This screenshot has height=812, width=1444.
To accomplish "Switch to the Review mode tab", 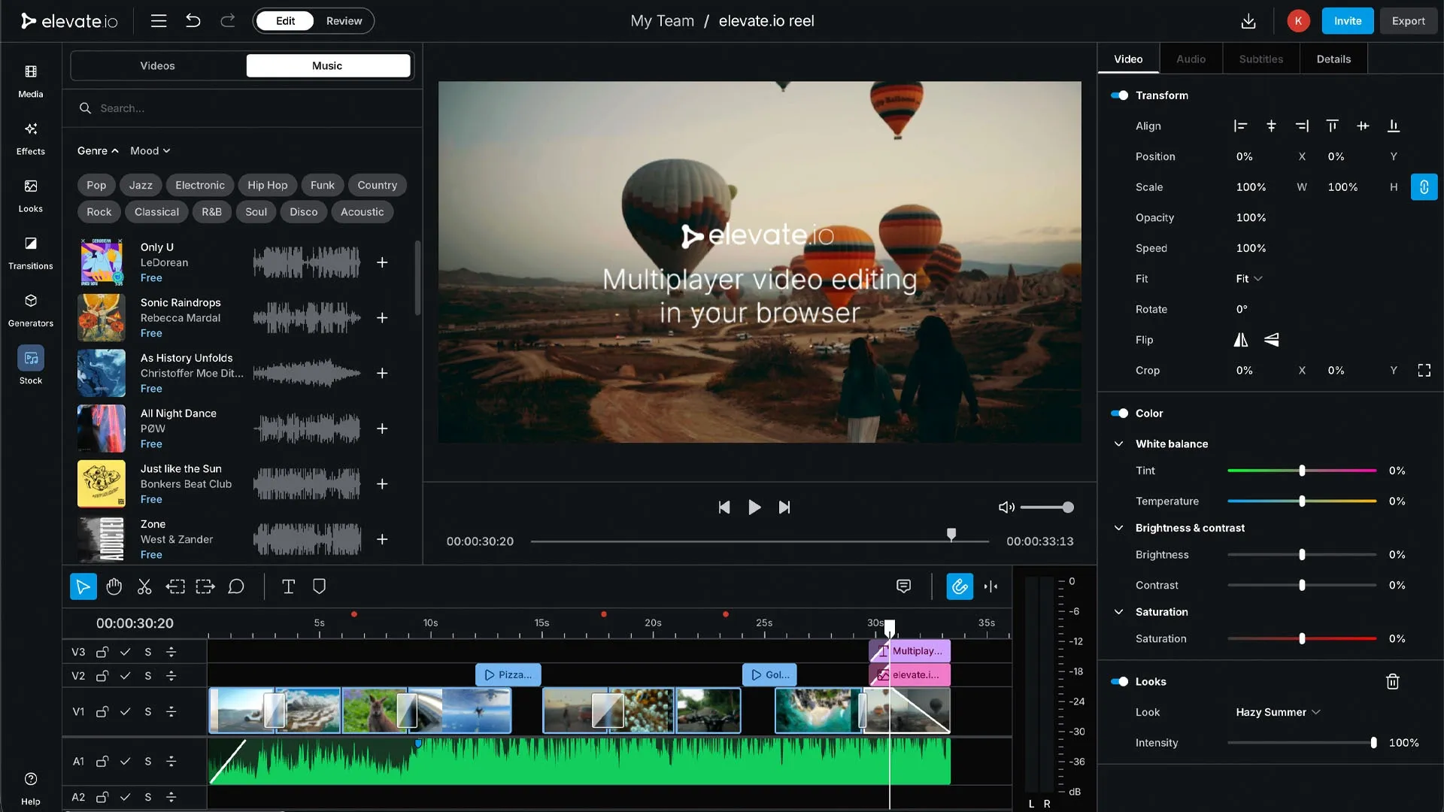I will coord(344,21).
